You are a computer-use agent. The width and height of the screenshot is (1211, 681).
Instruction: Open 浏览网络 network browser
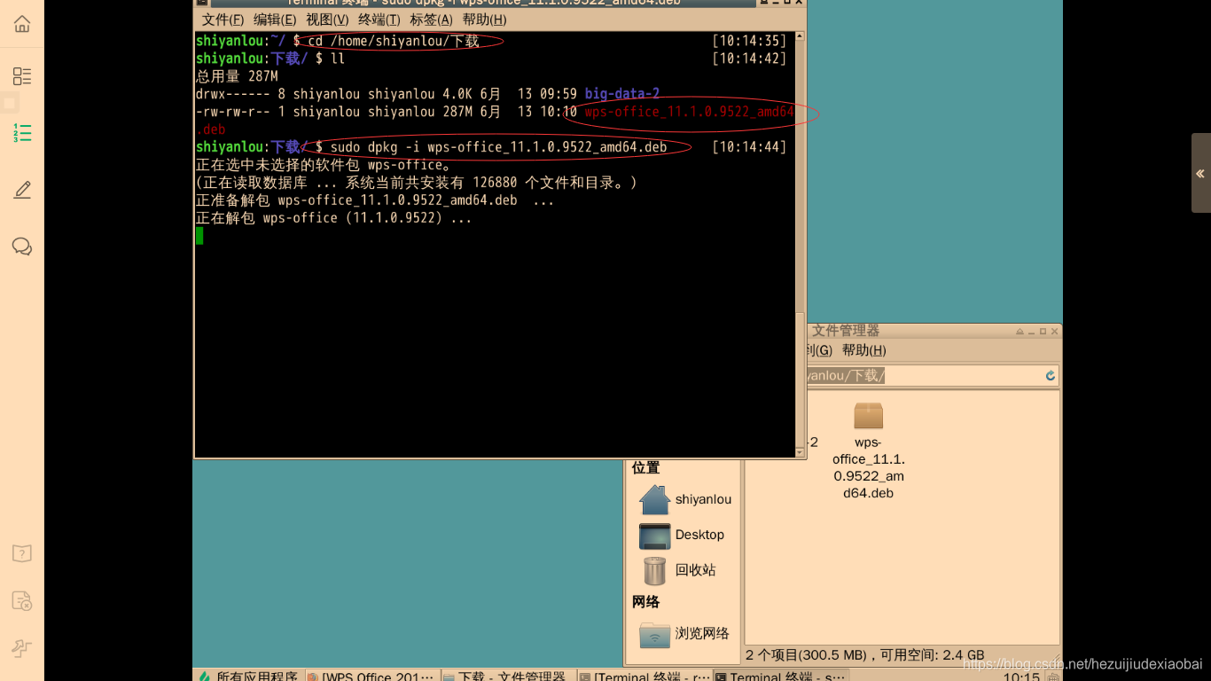[x=684, y=633]
